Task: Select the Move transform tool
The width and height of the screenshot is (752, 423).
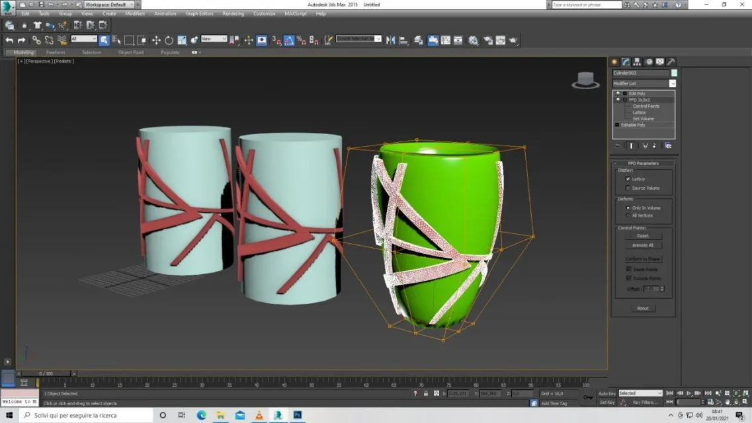Action: pyautogui.click(x=156, y=40)
